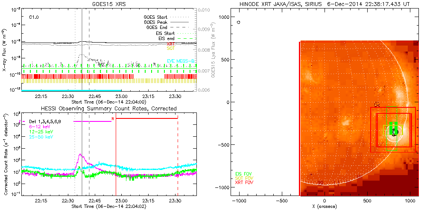This screenshot has height=213, width=427.
Task: Click the cyan EVE MEGS-B label
Action: (x=180, y=61)
